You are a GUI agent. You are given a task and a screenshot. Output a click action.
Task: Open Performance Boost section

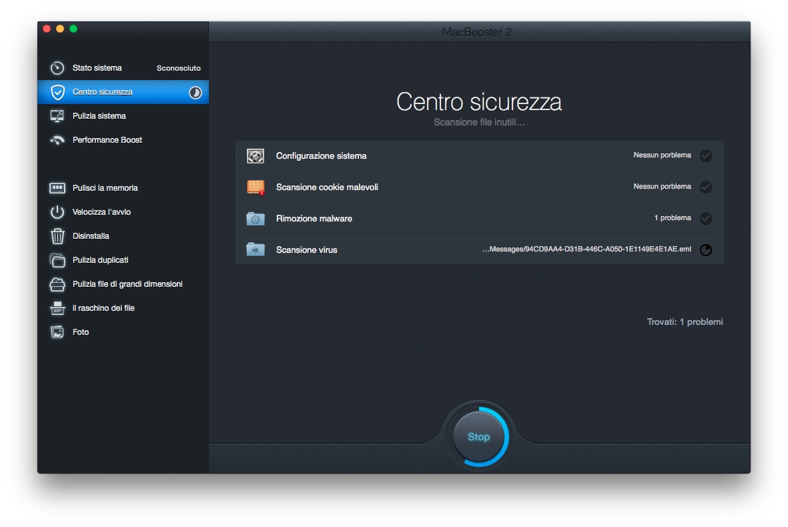click(x=123, y=140)
